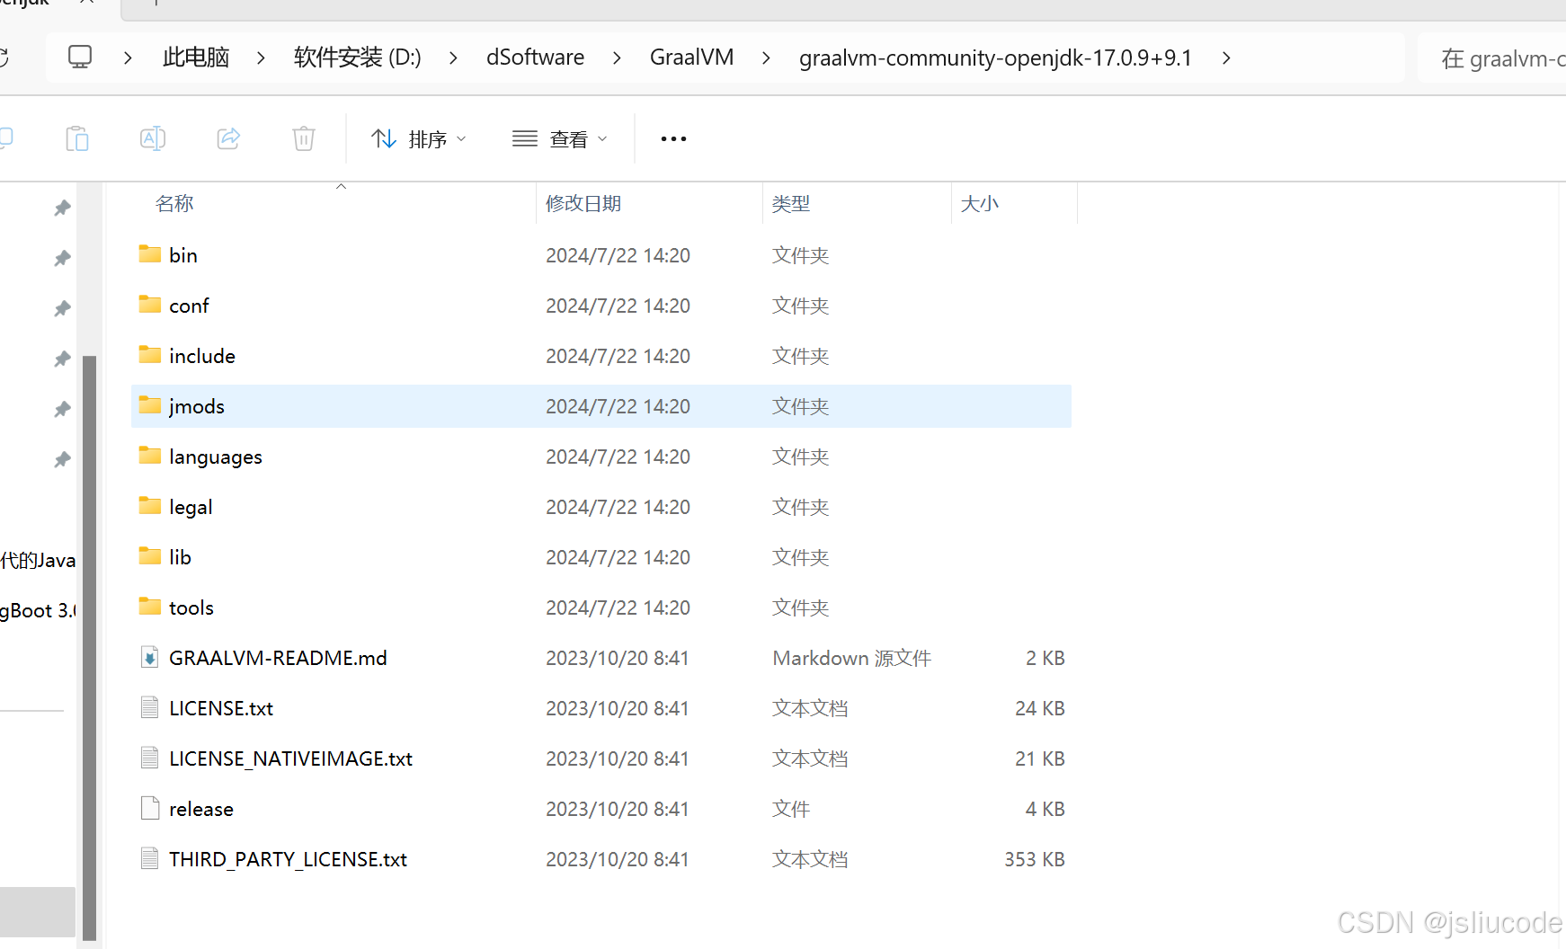
Task: Expand chevron after graalvm-community-openjdk path
Action: [x=1226, y=58]
